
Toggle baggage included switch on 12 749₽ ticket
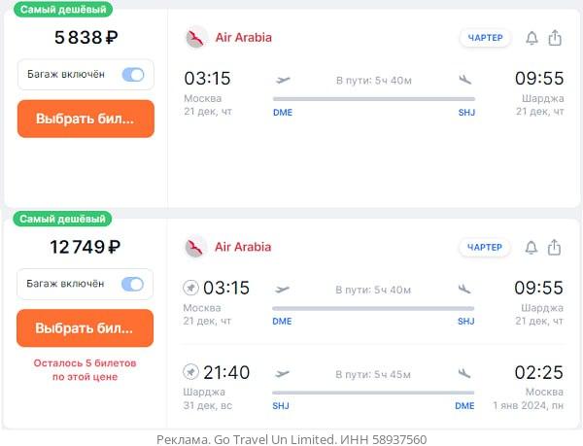pyautogui.click(x=132, y=285)
